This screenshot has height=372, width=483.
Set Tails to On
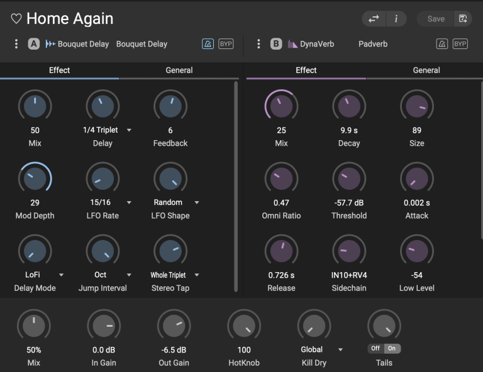[392, 348]
